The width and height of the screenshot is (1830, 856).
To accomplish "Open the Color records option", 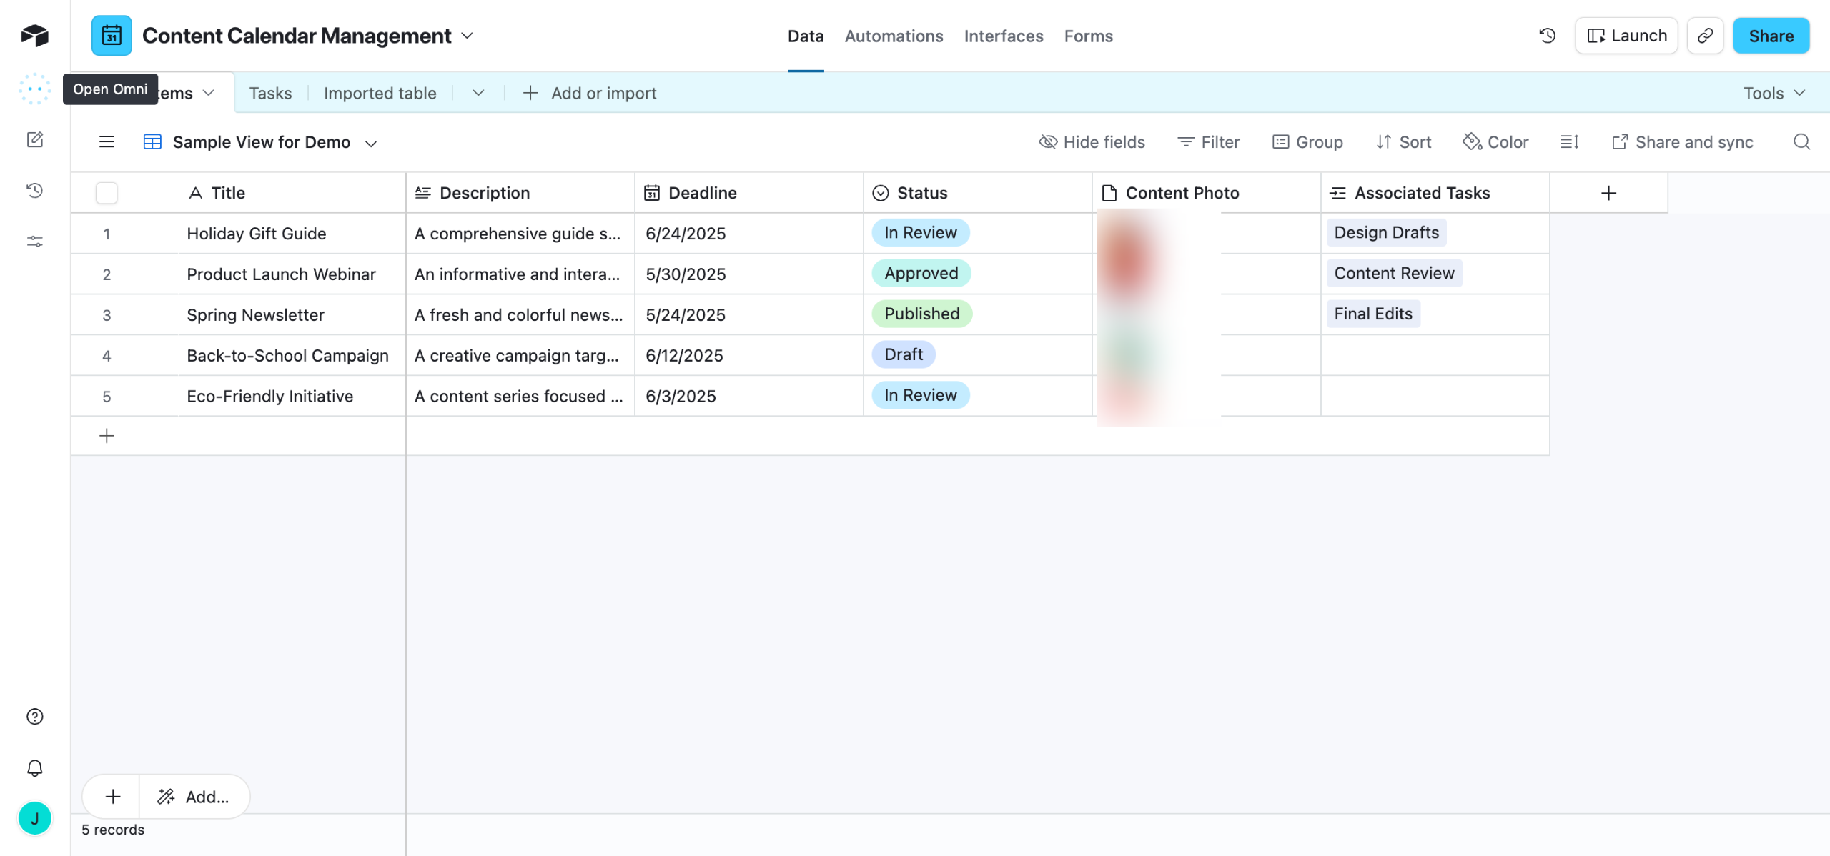I will point(1495,142).
